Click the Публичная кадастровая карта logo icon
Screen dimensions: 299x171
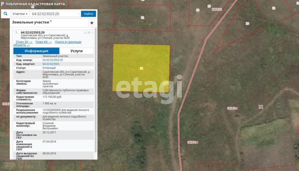pyautogui.click(x=2, y=4)
